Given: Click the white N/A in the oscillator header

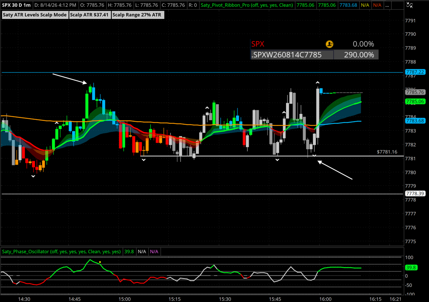Looking at the screenshot, I should coord(142,252).
